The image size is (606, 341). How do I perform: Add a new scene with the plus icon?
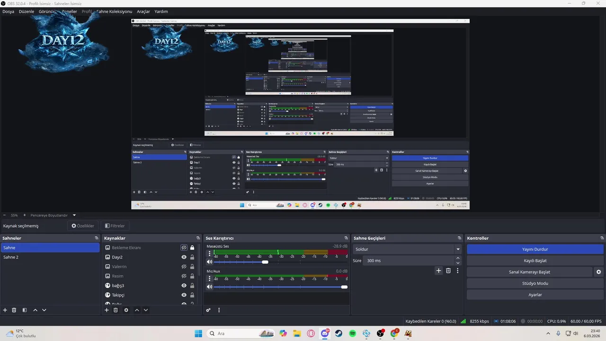coord(5,310)
